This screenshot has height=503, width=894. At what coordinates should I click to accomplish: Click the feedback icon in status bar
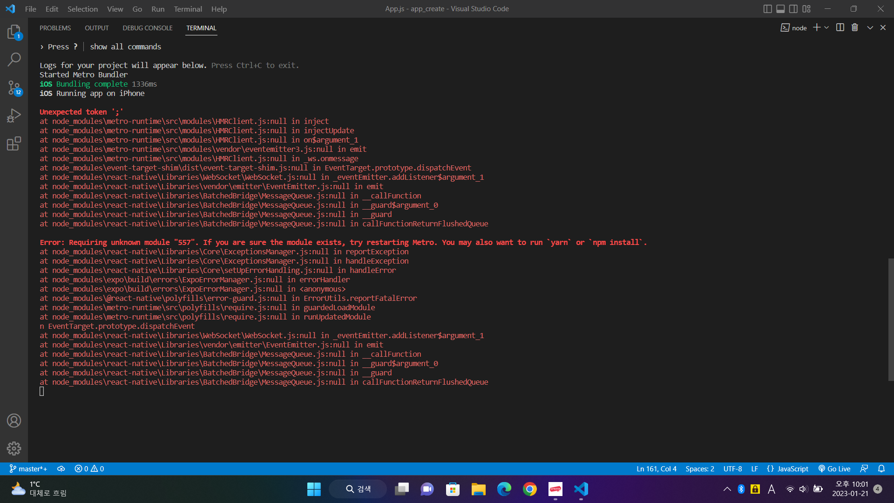(x=864, y=469)
